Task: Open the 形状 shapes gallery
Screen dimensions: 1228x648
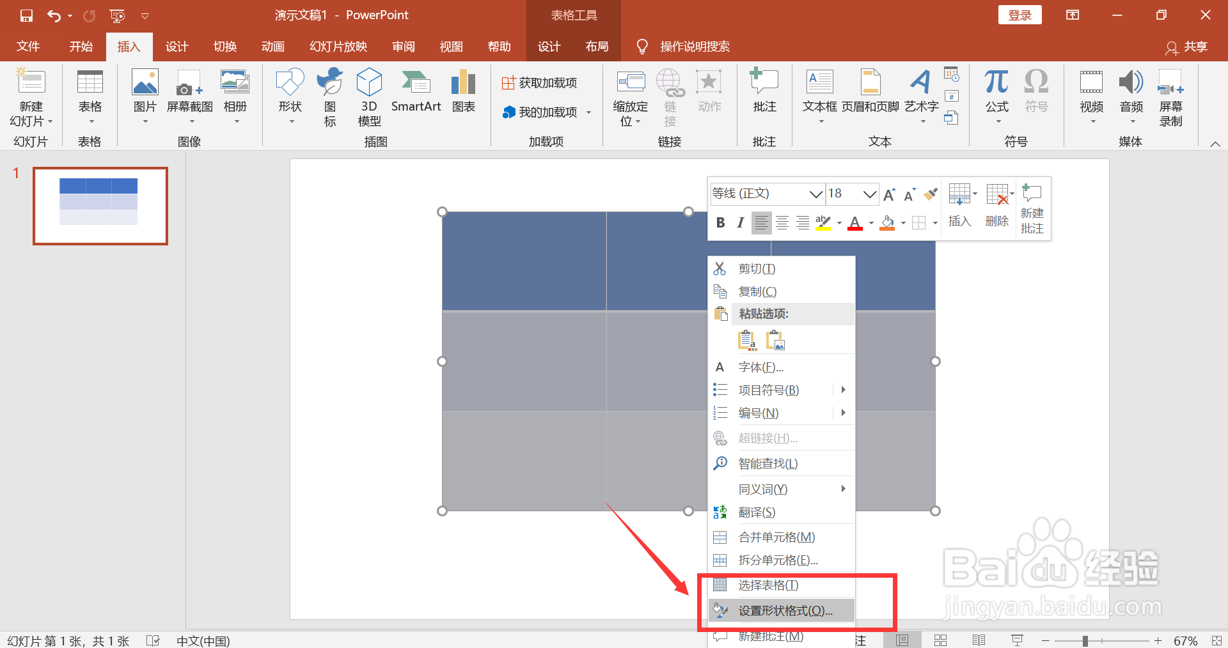Action: tap(290, 97)
